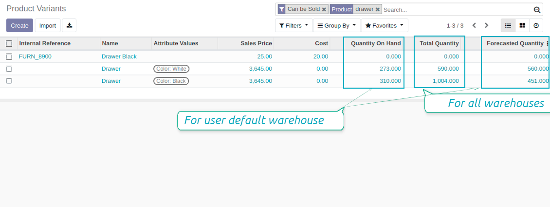
Task: Click the 'Color: Black' attribute tag
Action: 171,81
